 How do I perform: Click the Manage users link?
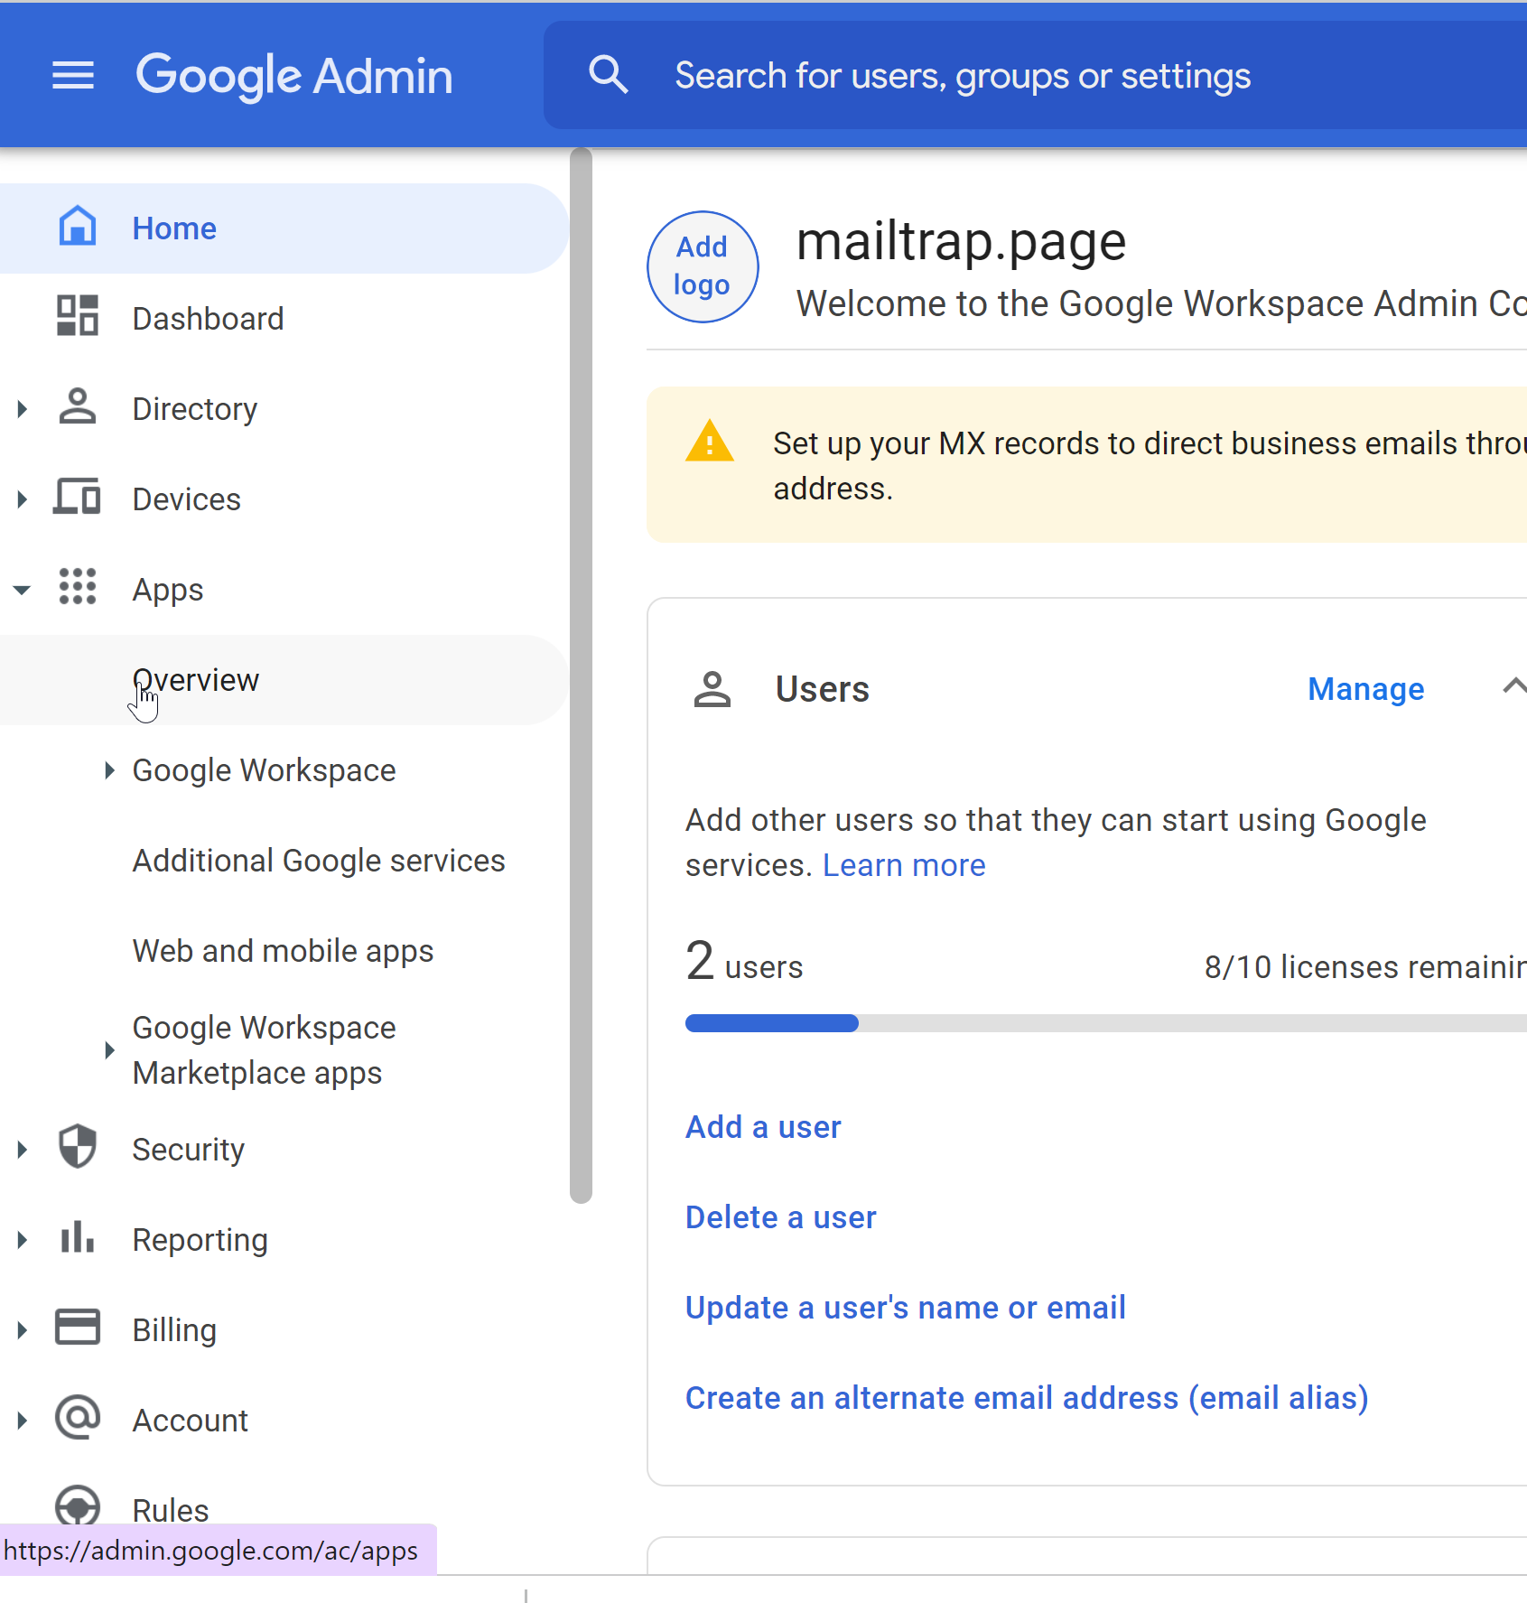[x=1365, y=689]
